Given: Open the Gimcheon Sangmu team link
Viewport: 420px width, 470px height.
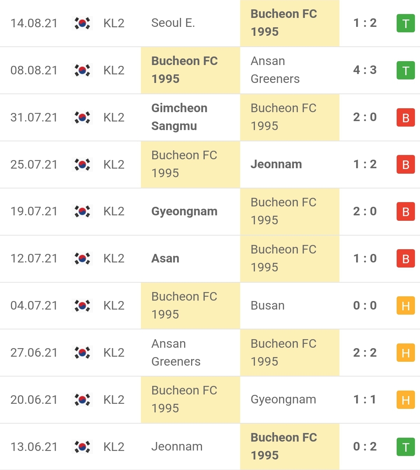Looking at the screenshot, I should tap(179, 117).
